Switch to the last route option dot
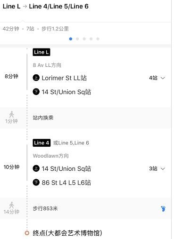 pos(98,39)
